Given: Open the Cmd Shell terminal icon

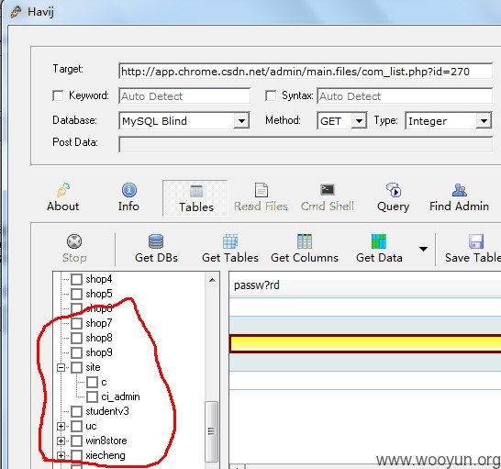Looking at the screenshot, I should click(x=328, y=190).
